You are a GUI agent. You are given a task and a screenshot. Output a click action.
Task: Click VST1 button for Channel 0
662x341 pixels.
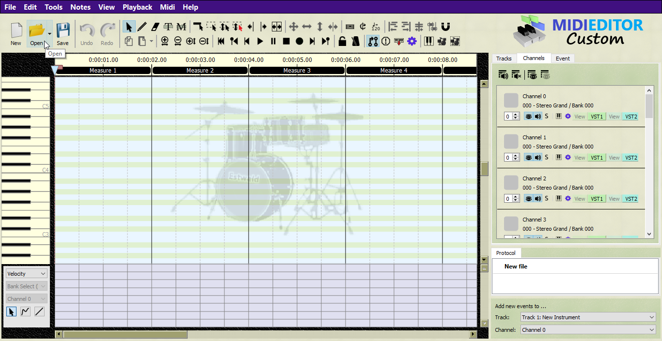coord(597,117)
